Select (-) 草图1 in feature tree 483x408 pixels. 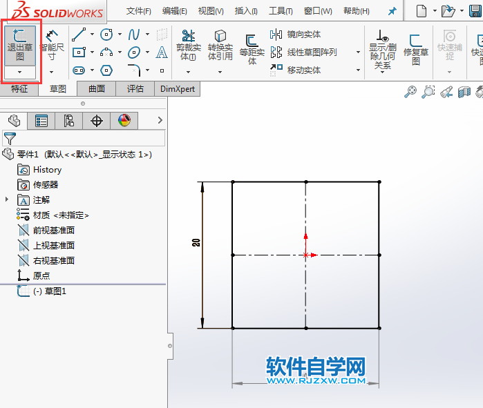pyautogui.click(x=50, y=291)
